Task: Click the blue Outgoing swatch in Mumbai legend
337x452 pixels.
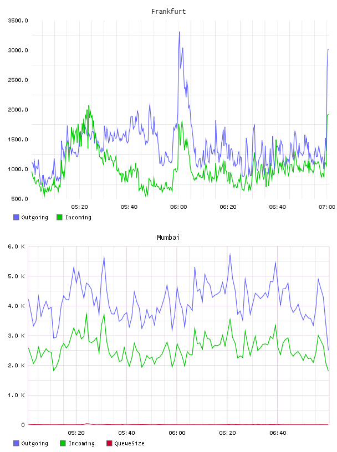Action: 16,443
